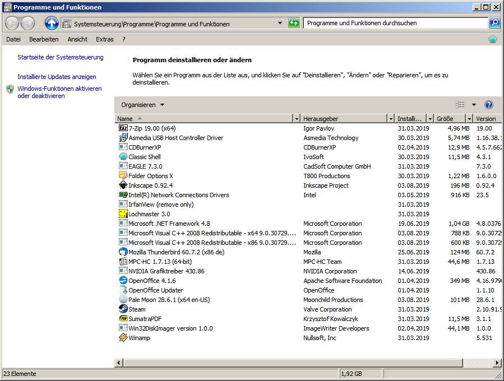Open the Herausgeber column filter dropdown
The height and width of the screenshot is (381, 504).
[x=391, y=119]
